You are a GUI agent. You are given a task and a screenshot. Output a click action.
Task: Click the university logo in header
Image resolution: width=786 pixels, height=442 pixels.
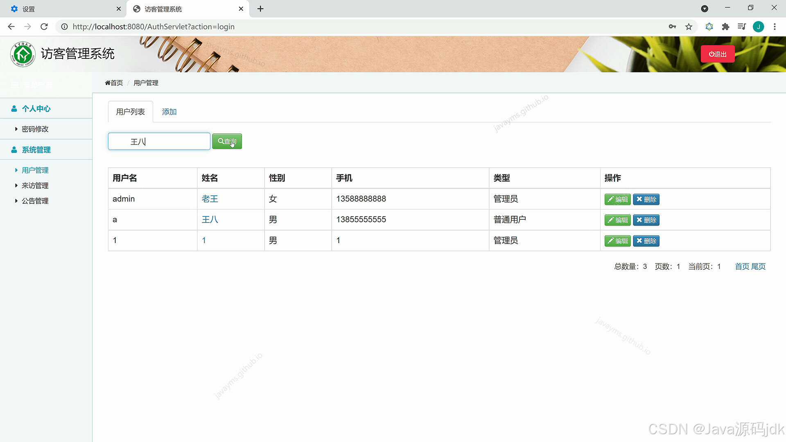(23, 54)
